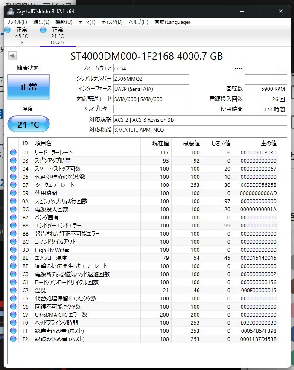The height and width of the screenshot is (370, 294).
Task: Select the raw value 00011B7D453B
Action: pyautogui.click(x=258, y=339)
